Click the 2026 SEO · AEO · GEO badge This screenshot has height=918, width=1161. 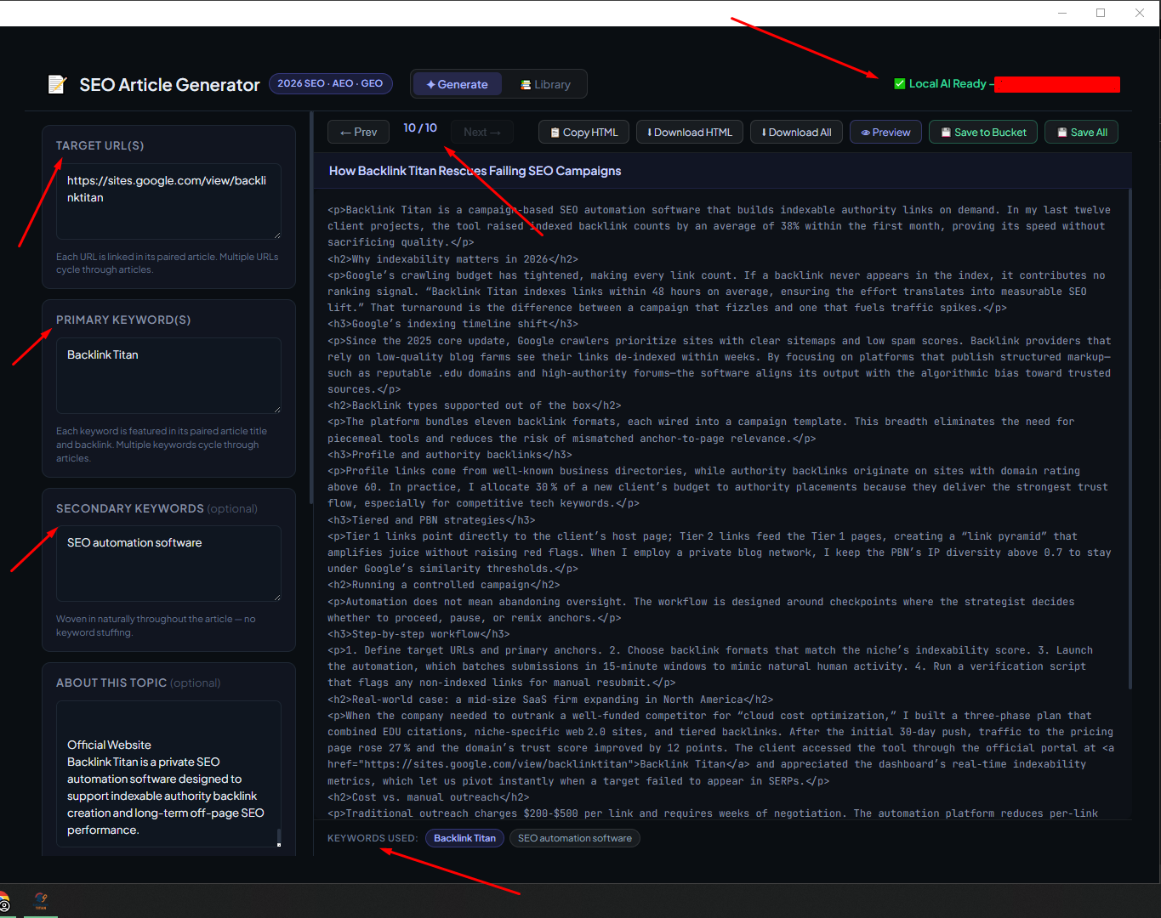[x=331, y=83]
